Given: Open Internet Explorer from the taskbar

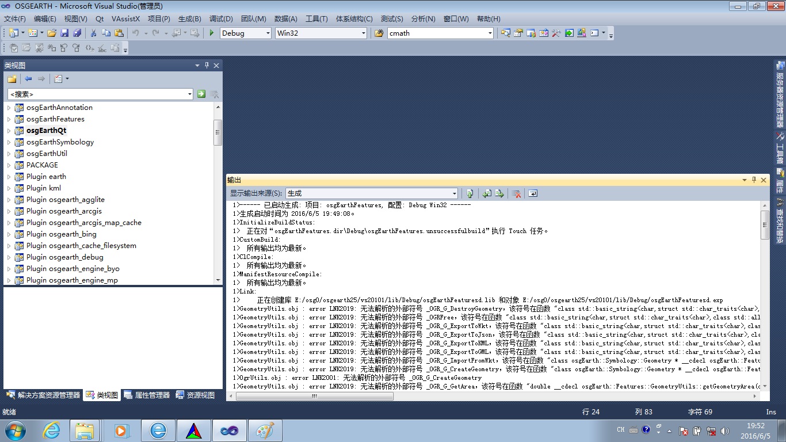Looking at the screenshot, I should [x=51, y=430].
